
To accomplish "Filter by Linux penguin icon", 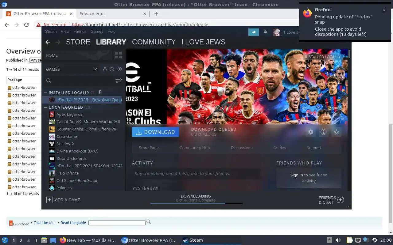I will coord(105,69).
